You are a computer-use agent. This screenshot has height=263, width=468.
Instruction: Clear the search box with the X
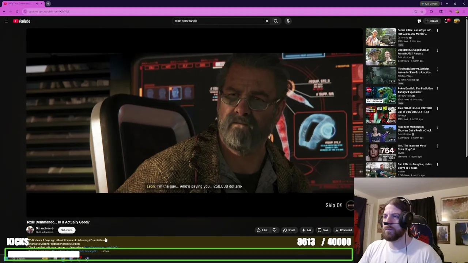coord(267,21)
